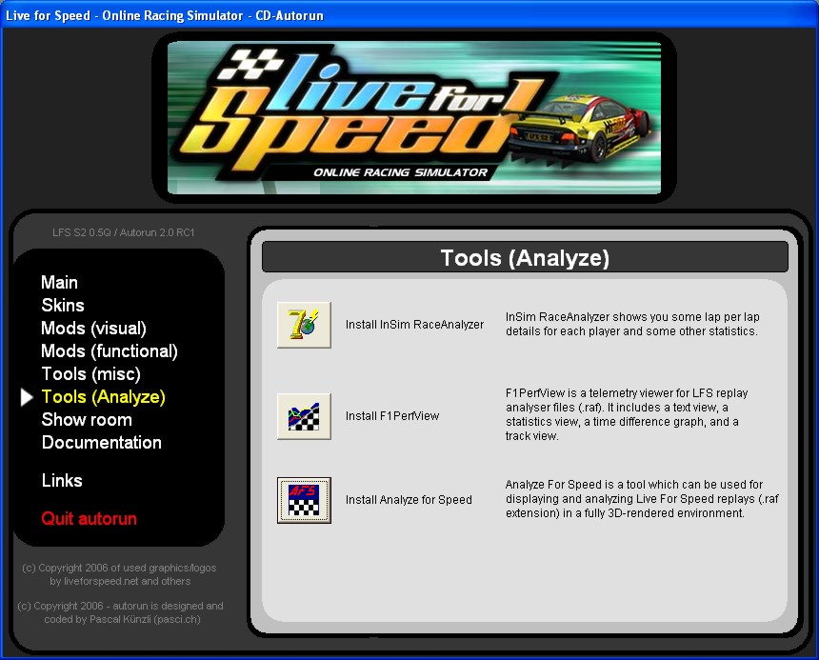819x660 pixels.
Task: Select the highlighted Tools (Analyze) entry
Action: 103,397
